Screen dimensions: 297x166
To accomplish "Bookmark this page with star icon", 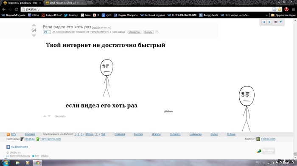I will coord(279,9).
